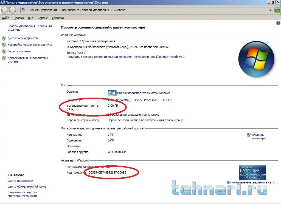Click the Back navigation arrow button
The width and height of the screenshot is (281, 204).
(x=5, y=10)
